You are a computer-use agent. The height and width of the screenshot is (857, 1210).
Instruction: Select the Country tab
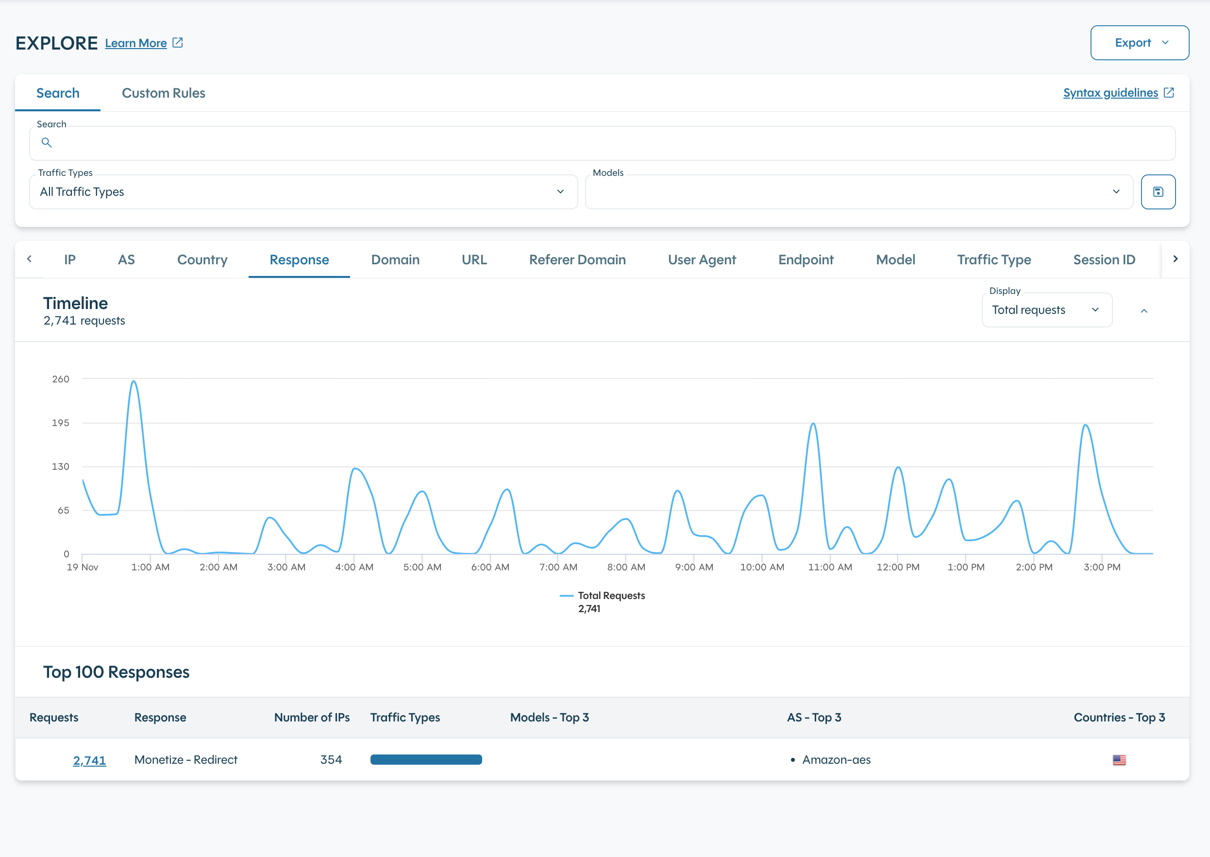[x=202, y=259]
